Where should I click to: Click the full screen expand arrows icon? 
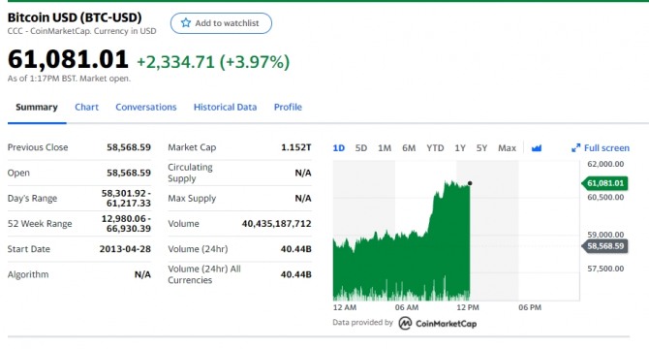pyautogui.click(x=575, y=147)
